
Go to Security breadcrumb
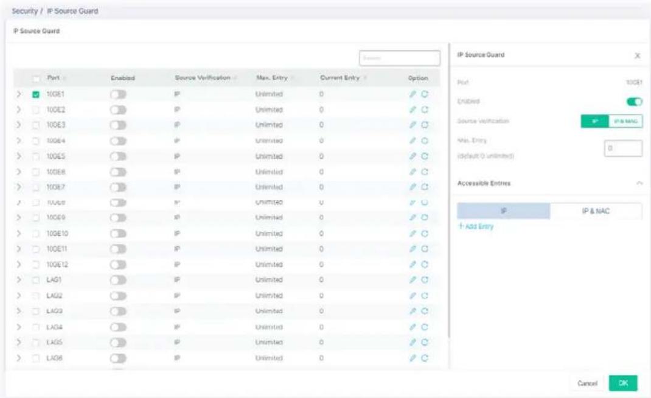pyautogui.click(x=24, y=11)
